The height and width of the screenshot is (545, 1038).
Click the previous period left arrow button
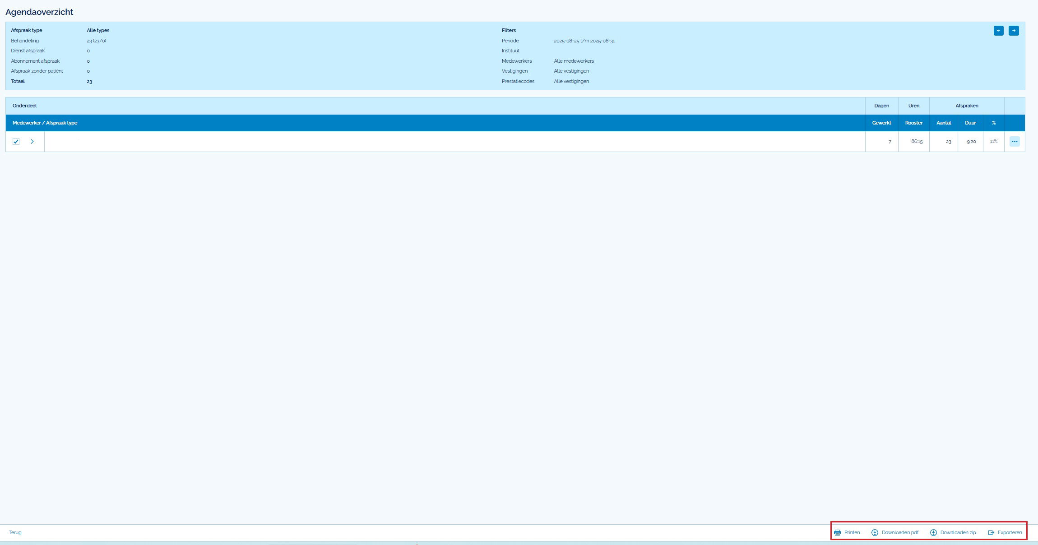pos(998,31)
